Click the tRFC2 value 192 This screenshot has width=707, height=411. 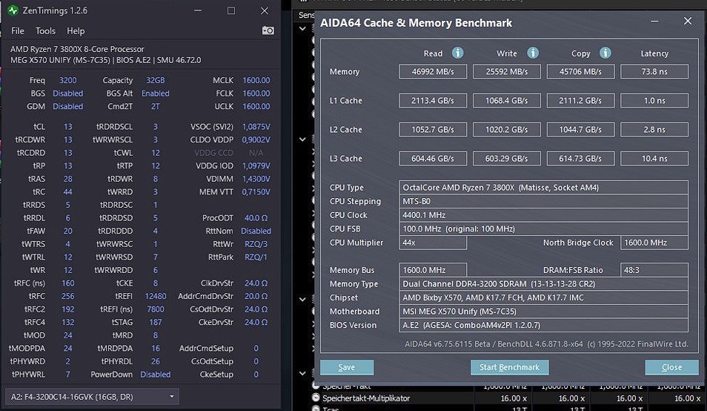(x=67, y=309)
